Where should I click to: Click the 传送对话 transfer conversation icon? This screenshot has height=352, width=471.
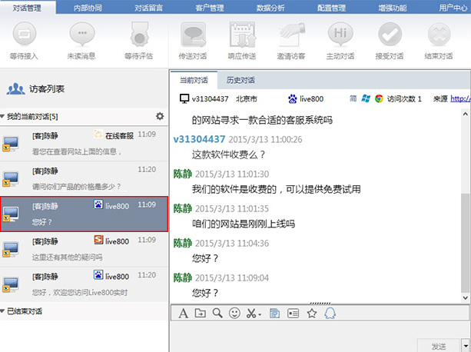[192, 35]
